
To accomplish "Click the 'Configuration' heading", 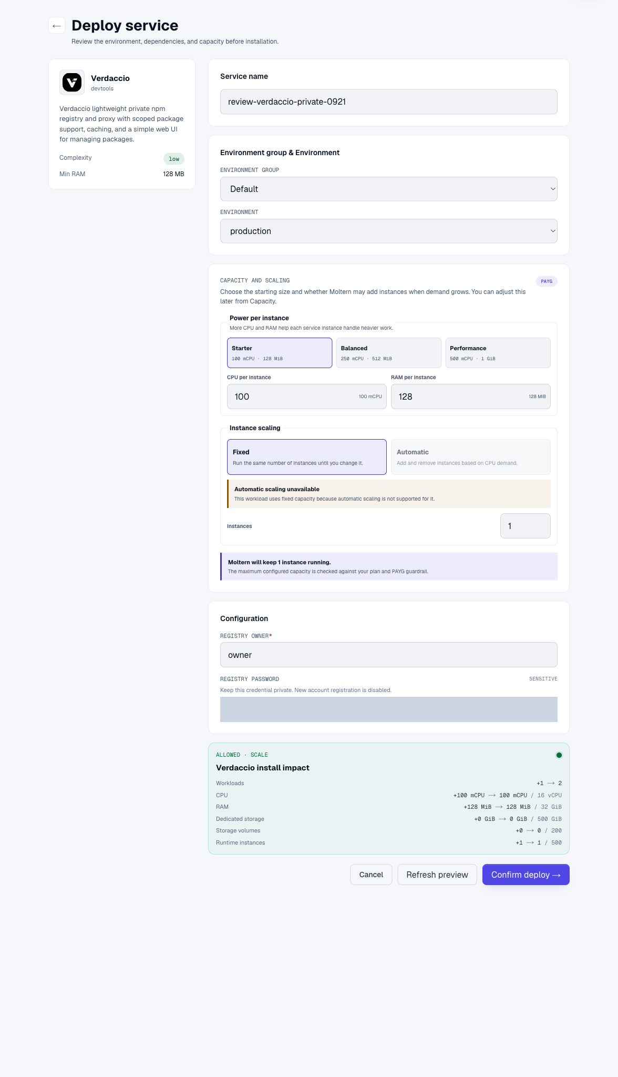I will (244, 618).
